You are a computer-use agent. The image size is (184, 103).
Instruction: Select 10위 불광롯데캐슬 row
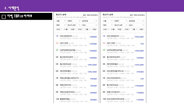click(76, 100)
